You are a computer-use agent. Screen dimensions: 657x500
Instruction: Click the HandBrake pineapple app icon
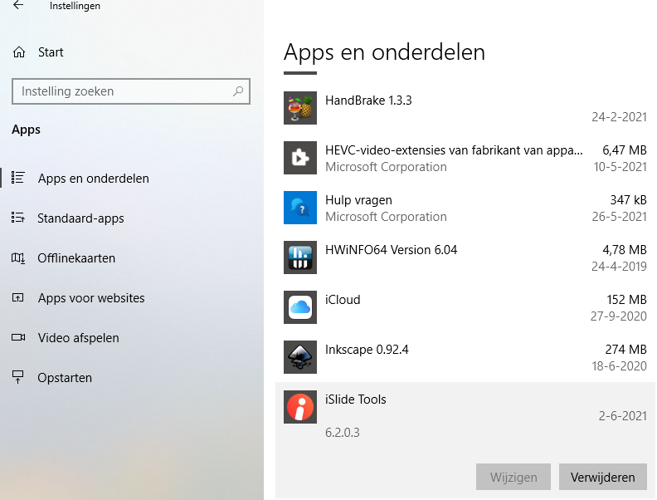click(x=300, y=108)
